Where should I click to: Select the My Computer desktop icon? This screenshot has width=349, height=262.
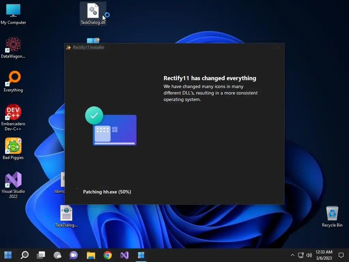click(13, 14)
